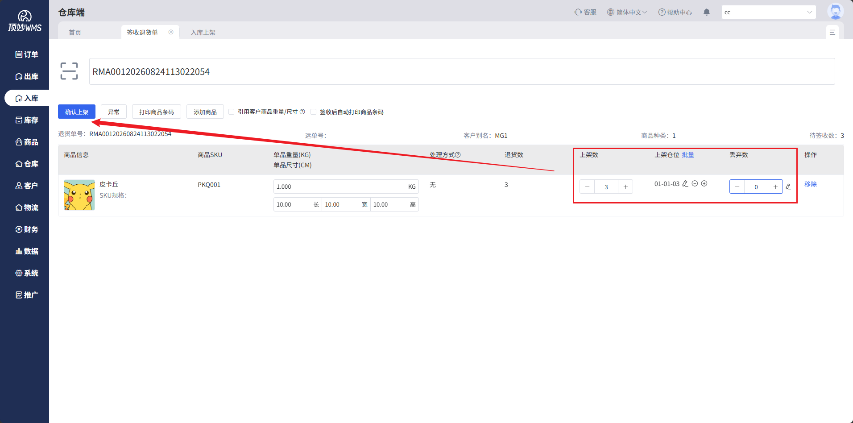
Task: Enable 签收后自动打印商品条码 checkbox
Action: tap(313, 112)
